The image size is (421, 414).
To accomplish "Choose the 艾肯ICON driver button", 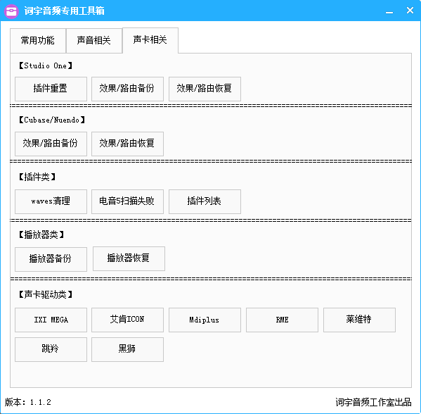I will pyautogui.click(x=127, y=320).
